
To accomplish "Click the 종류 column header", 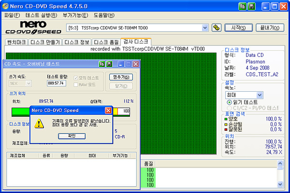I will [45, 156].
